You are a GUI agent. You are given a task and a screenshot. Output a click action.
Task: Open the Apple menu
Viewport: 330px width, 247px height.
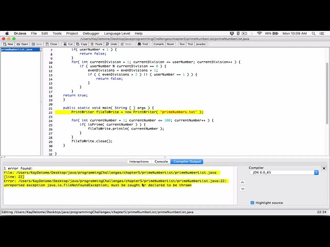[x=7, y=33]
